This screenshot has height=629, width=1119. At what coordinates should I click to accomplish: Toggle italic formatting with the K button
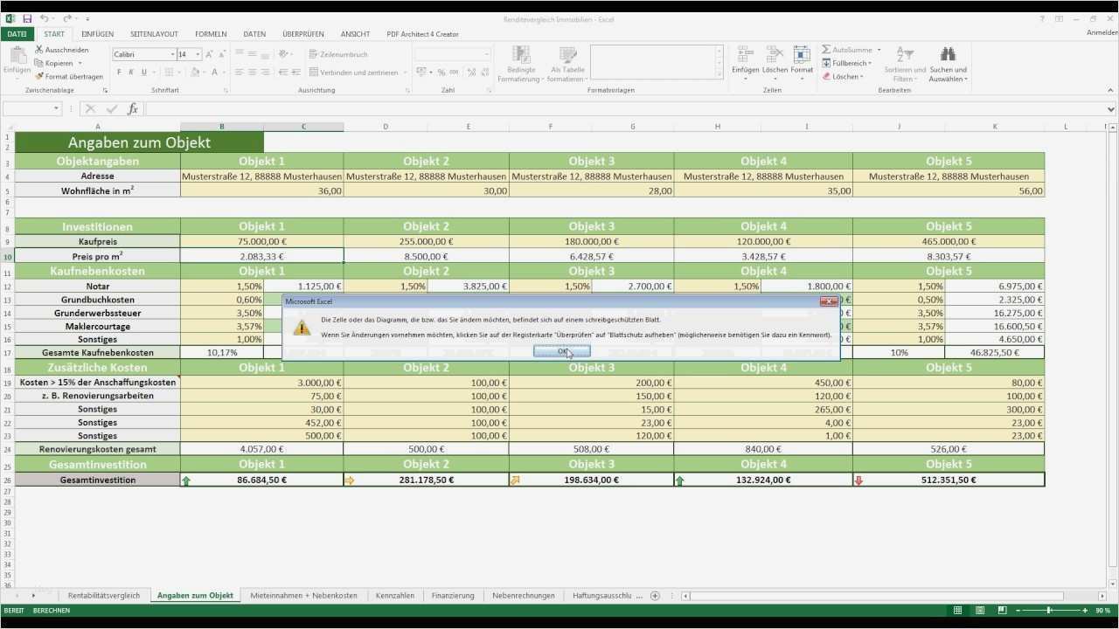[x=131, y=72]
